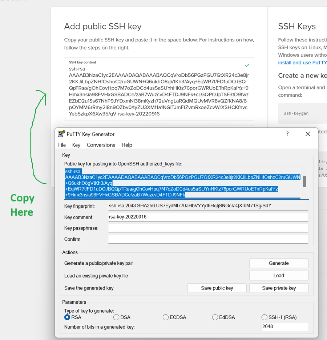Click the PuTTY Key Generator title icon
This screenshot has height=340, width=327.
pyautogui.click(x=61, y=134)
